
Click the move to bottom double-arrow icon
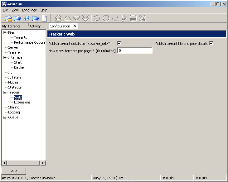click(85, 18)
